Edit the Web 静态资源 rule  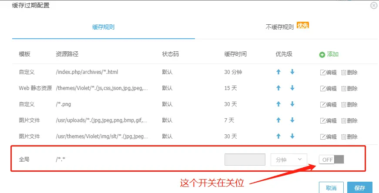pos(328,88)
